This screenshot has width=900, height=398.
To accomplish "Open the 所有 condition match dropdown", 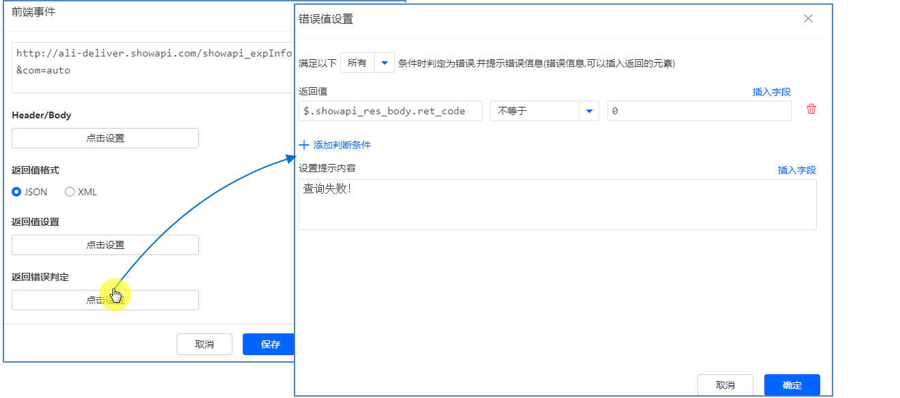I will (367, 63).
